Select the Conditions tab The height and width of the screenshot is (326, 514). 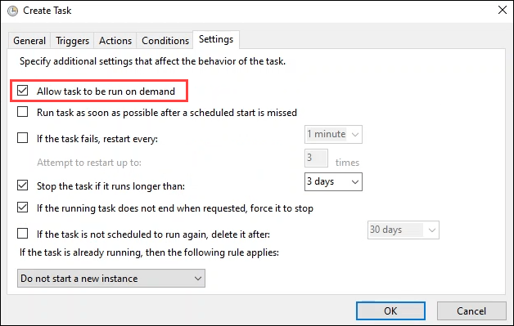coord(165,41)
